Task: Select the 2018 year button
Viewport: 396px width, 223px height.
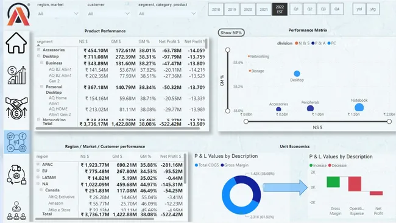Action: pos(216,9)
